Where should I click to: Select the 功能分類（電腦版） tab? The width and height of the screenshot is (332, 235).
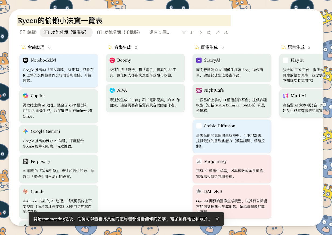(x=66, y=32)
